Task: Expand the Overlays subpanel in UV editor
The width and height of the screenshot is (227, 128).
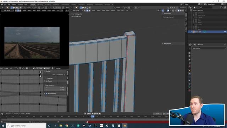Action: click(x=50, y=78)
